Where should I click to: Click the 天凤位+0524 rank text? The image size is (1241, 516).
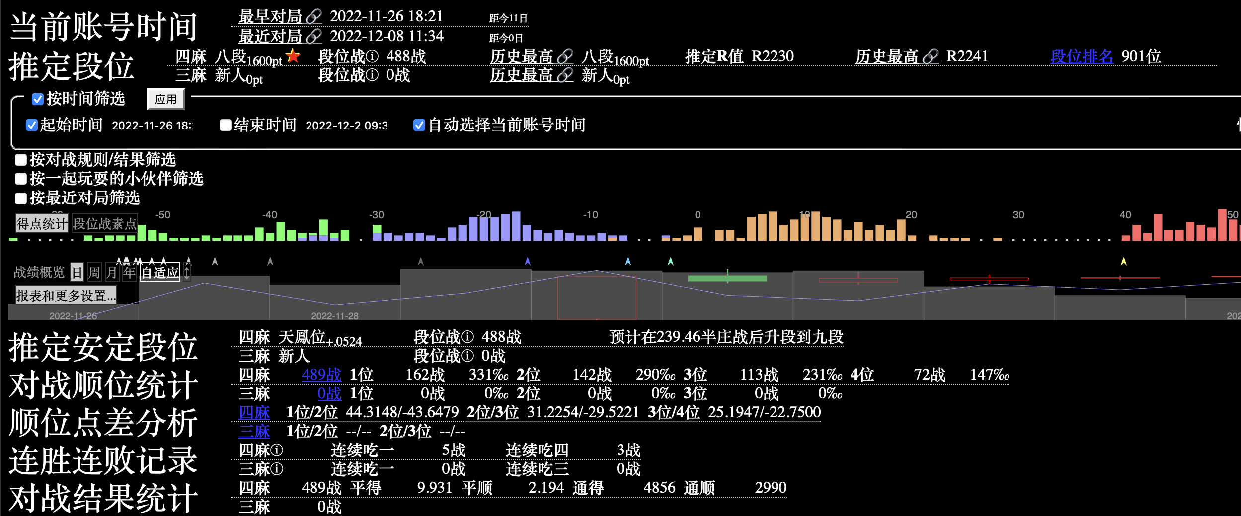(320, 338)
